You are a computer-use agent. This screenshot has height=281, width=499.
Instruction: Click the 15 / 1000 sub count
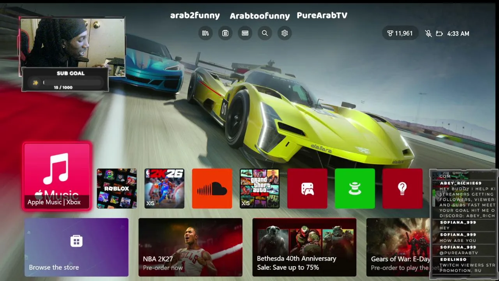(63, 87)
